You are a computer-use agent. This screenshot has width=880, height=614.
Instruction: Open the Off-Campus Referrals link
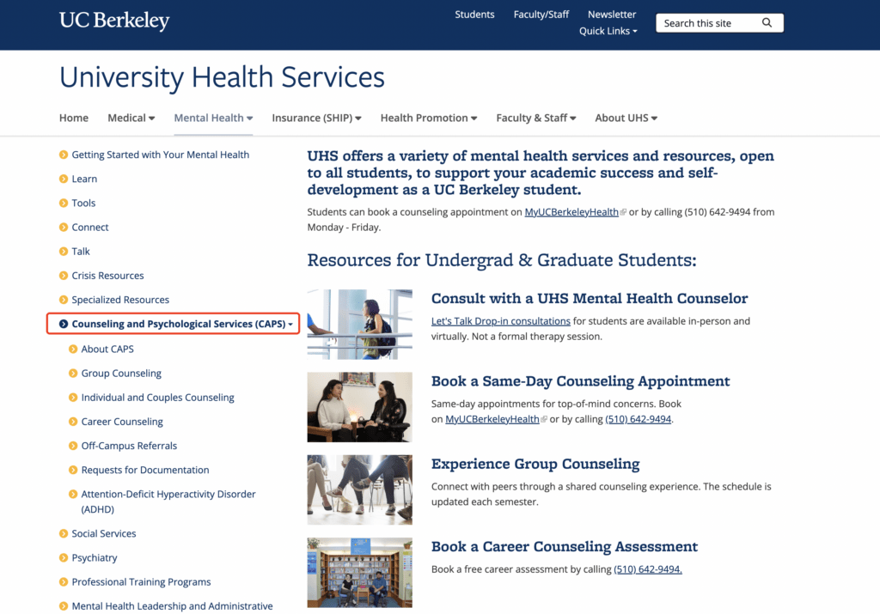point(129,445)
